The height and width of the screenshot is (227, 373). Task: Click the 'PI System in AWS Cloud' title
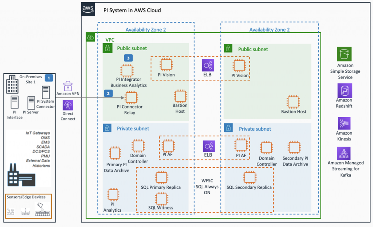point(132,11)
